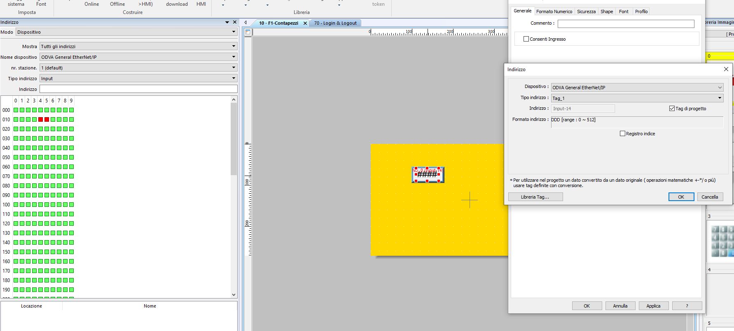Enable the Consenti Ingresso checkbox
734x331 pixels.
coord(526,39)
